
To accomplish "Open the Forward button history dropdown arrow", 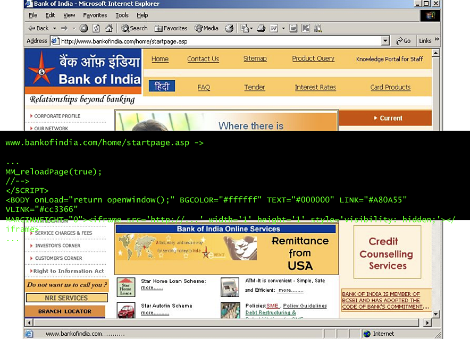I will 74,29.
